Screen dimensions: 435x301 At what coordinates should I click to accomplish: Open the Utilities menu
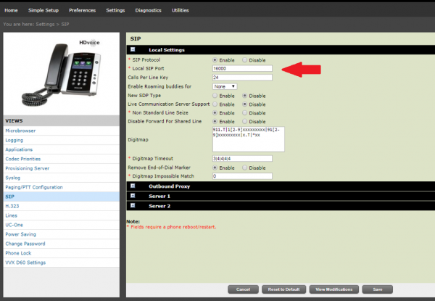tap(180, 10)
